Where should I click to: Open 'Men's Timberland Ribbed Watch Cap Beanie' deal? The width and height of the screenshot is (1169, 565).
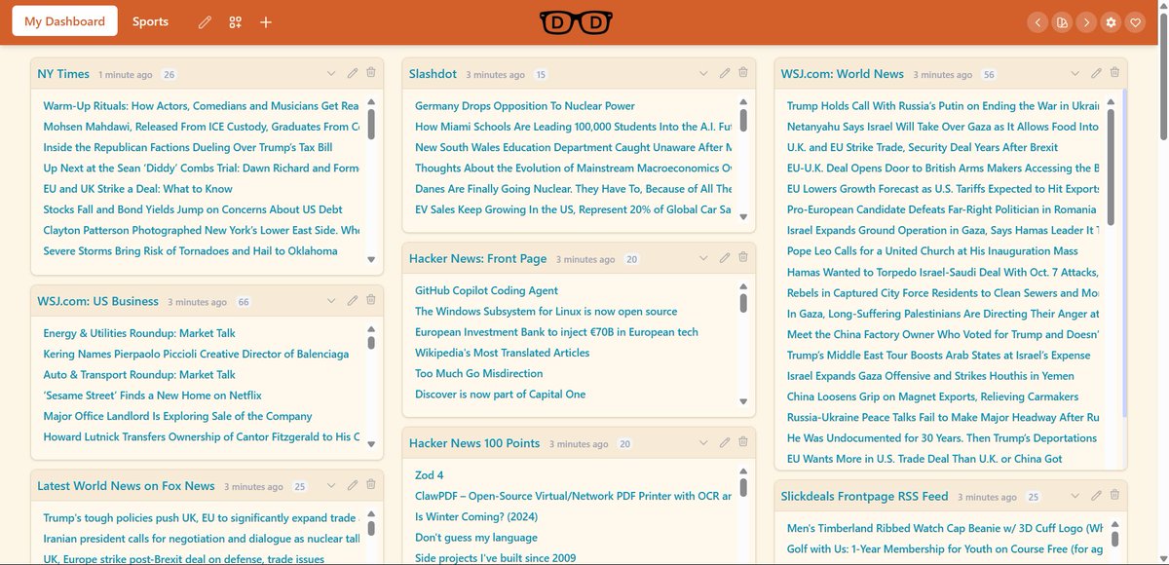pos(943,529)
